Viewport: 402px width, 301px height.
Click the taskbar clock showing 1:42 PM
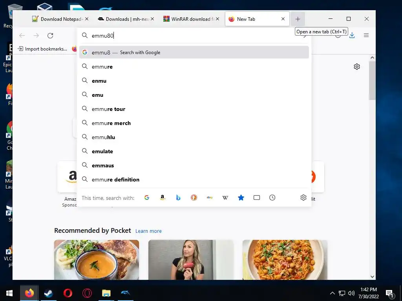[x=368, y=293]
